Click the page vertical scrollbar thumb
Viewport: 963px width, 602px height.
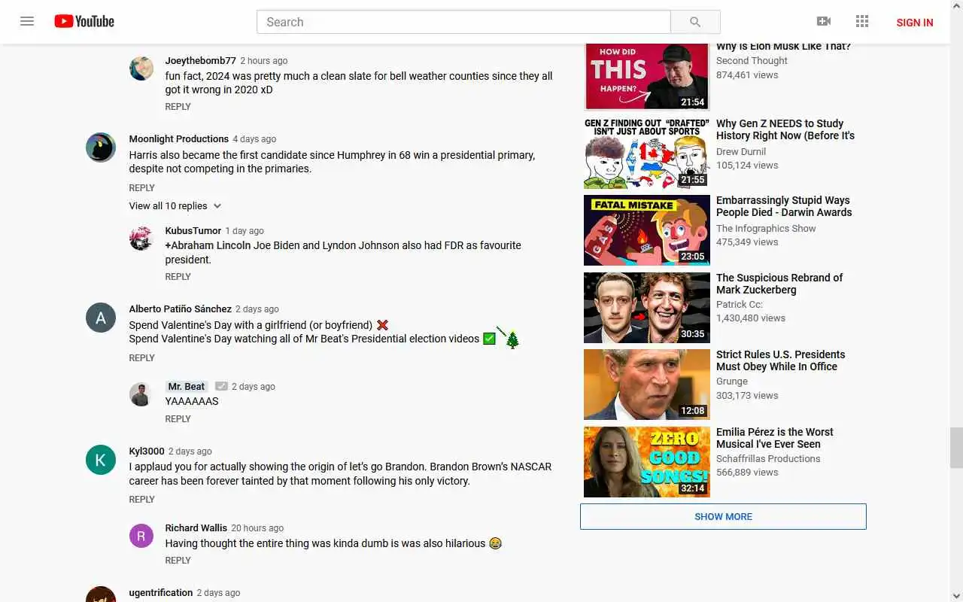956,447
